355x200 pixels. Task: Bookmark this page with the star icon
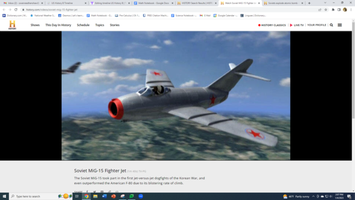[326, 10]
